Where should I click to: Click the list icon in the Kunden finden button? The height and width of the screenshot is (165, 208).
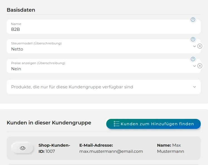point(117,124)
